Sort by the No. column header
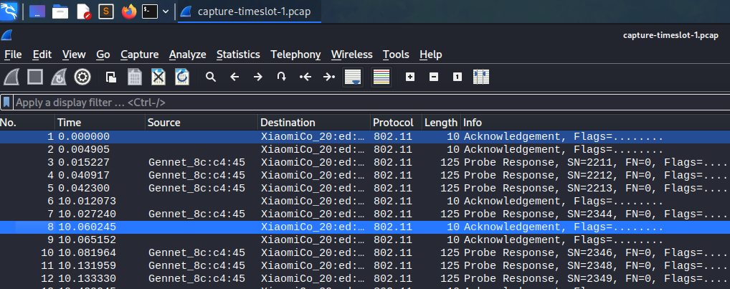Viewport: 730px width, 289px height. [27, 123]
